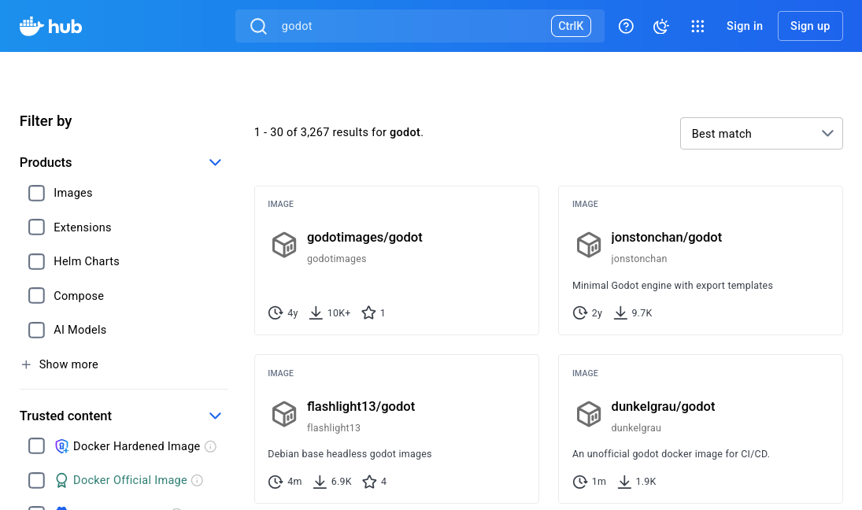Viewport: 862px width, 510px height.
Task: Enable the Helm Charts filter
Action: (x=36, y=261)
